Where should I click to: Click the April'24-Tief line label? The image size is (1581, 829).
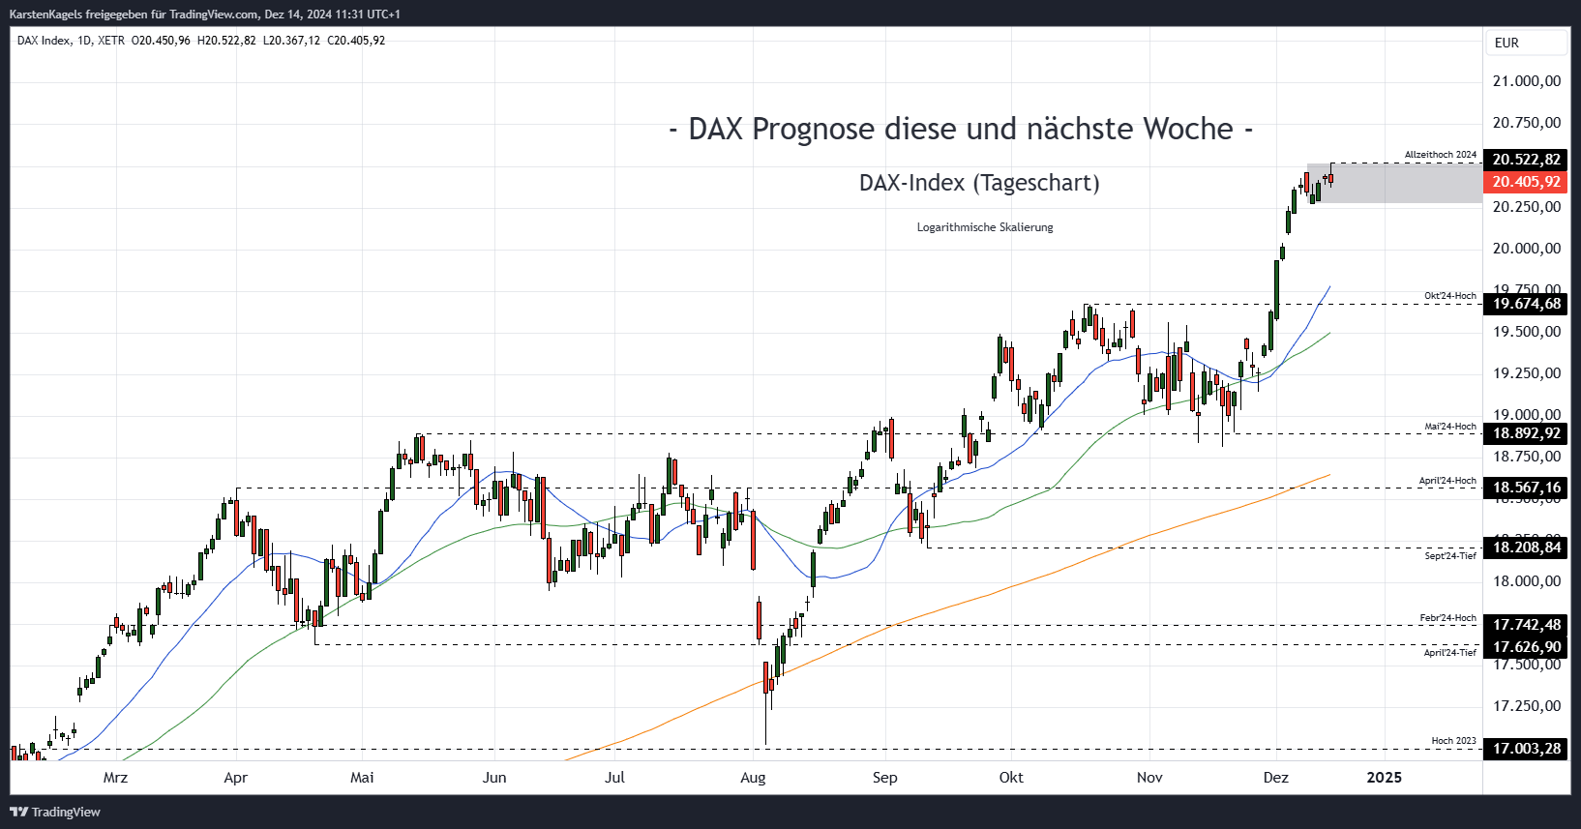[1449, 653]
